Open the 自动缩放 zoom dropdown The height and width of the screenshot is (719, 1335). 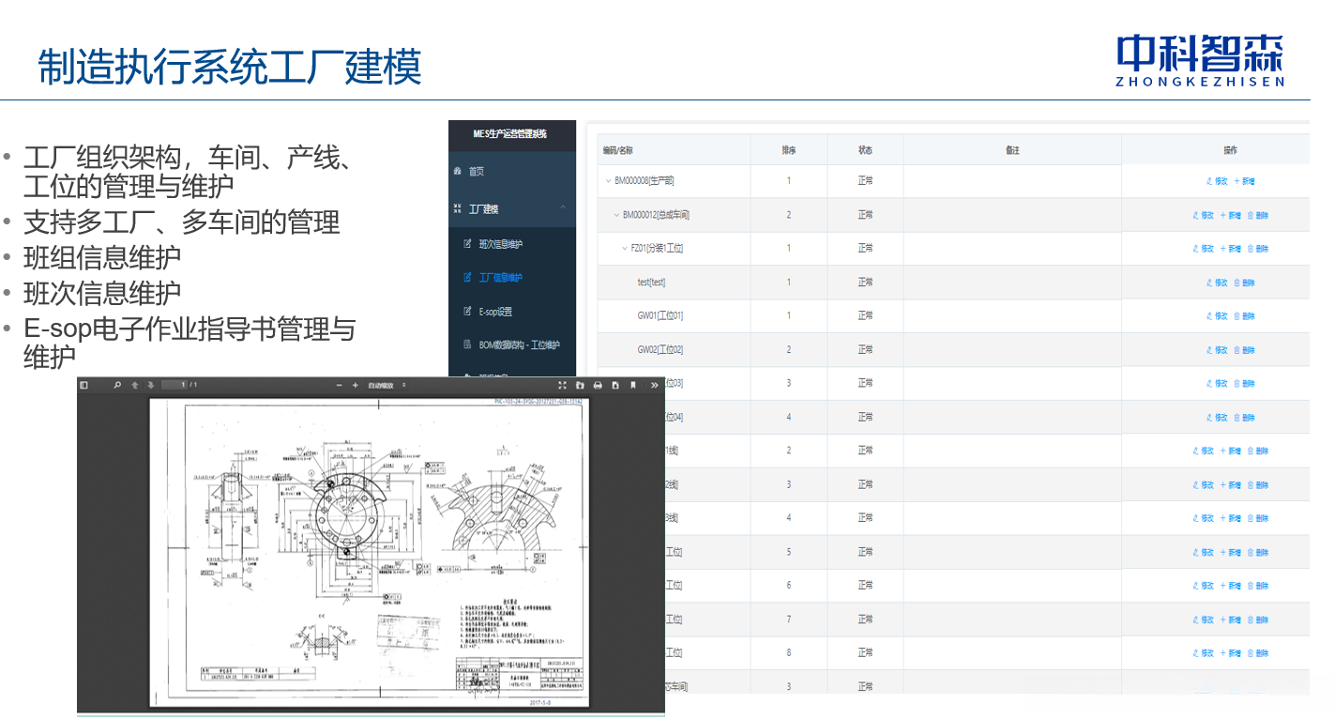(x=387, y=385)
